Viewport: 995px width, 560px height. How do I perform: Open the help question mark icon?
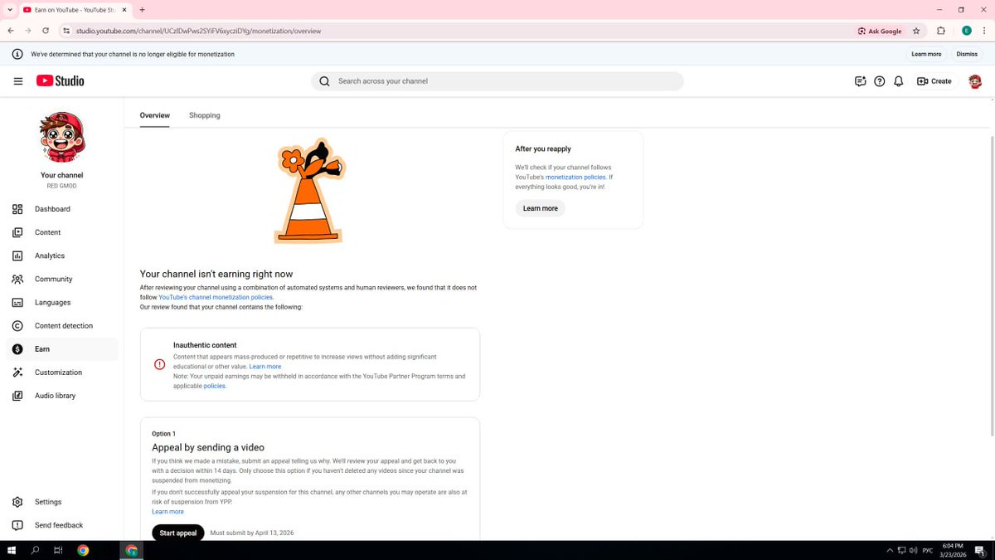pyautogui.click(x=880, y=81)
